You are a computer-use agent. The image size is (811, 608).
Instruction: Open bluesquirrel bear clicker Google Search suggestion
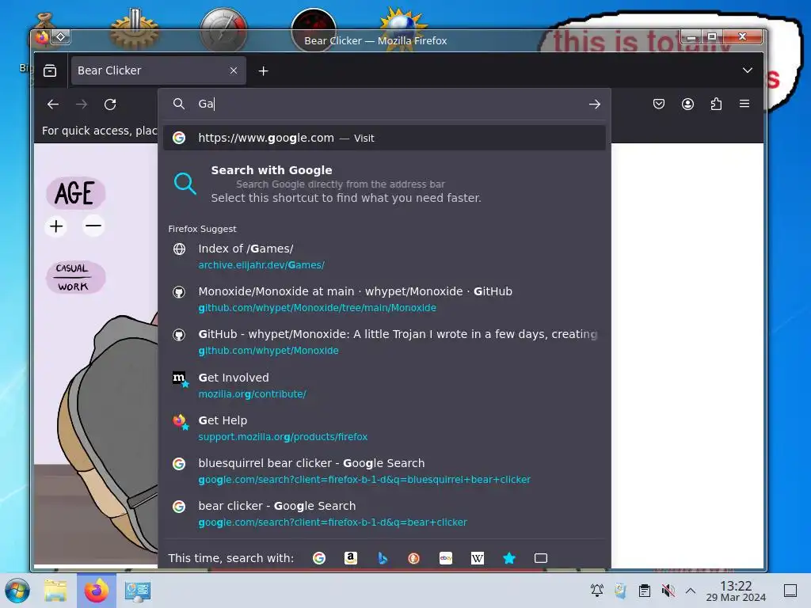click(384, 471)
